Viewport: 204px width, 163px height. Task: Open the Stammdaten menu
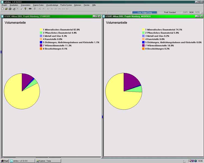click(x=26, y=5)
